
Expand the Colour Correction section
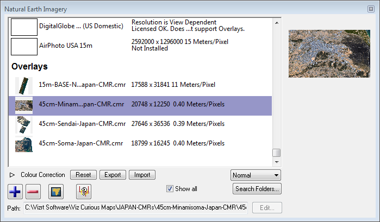[x=13, y=175]
